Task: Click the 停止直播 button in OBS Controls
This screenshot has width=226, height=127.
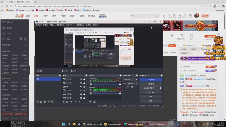Action: pyautogui.click(x=151, y=80)
